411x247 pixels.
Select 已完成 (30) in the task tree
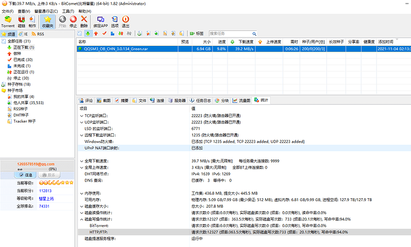(23, 60)
